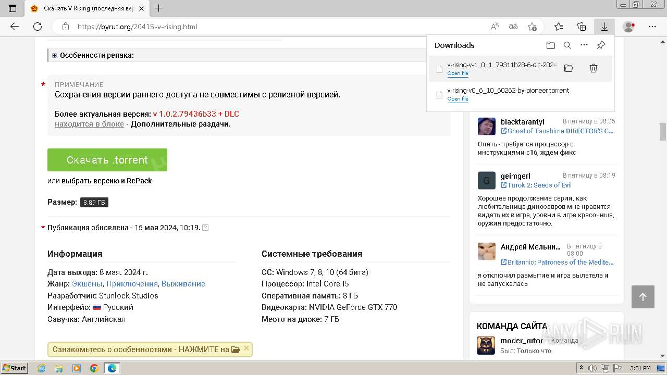This screenshot has width=667, height=375.
Task: Open Internet Explorer from taskbar
Action: click(42, 368)
